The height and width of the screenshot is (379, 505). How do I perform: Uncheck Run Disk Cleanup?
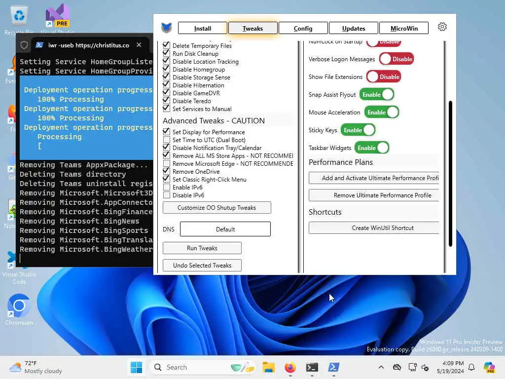click(x=166, y=53)
